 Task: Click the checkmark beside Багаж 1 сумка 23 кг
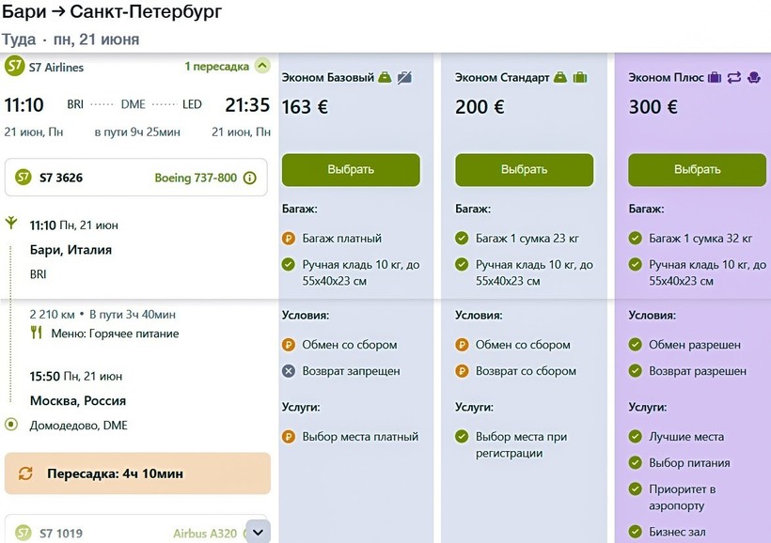click(462, 239)
